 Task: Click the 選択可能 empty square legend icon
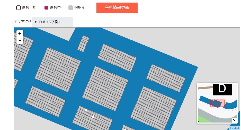click(19, 8)
